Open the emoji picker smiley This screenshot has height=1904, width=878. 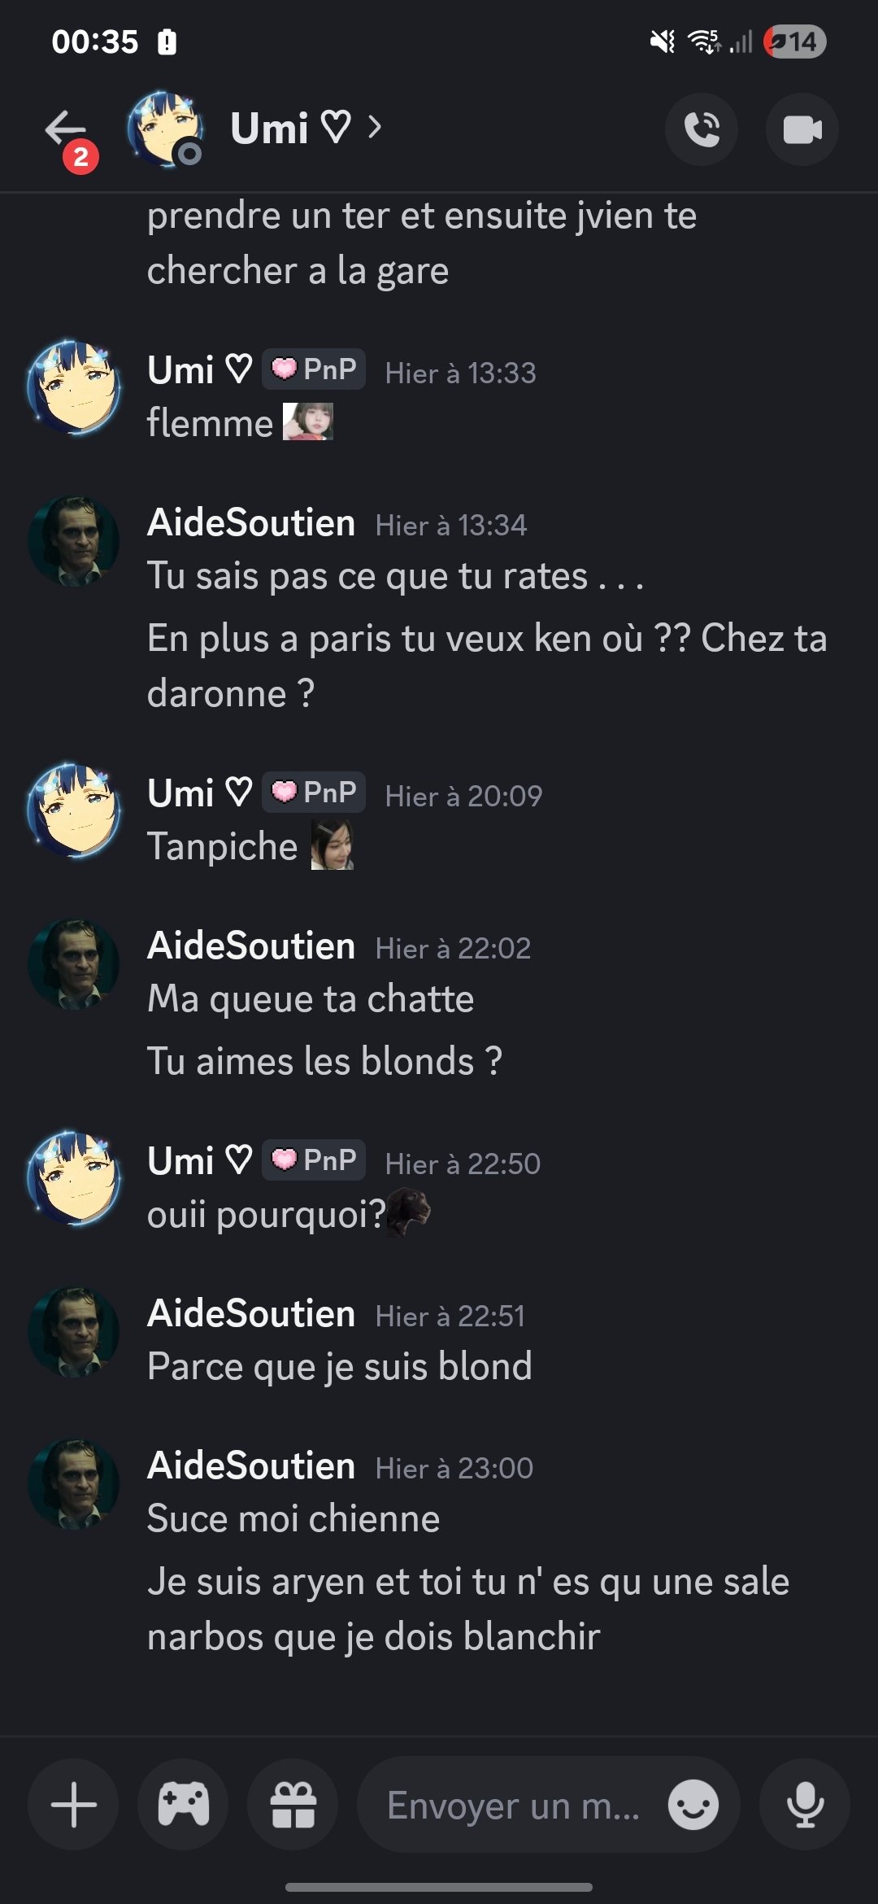693,1805
